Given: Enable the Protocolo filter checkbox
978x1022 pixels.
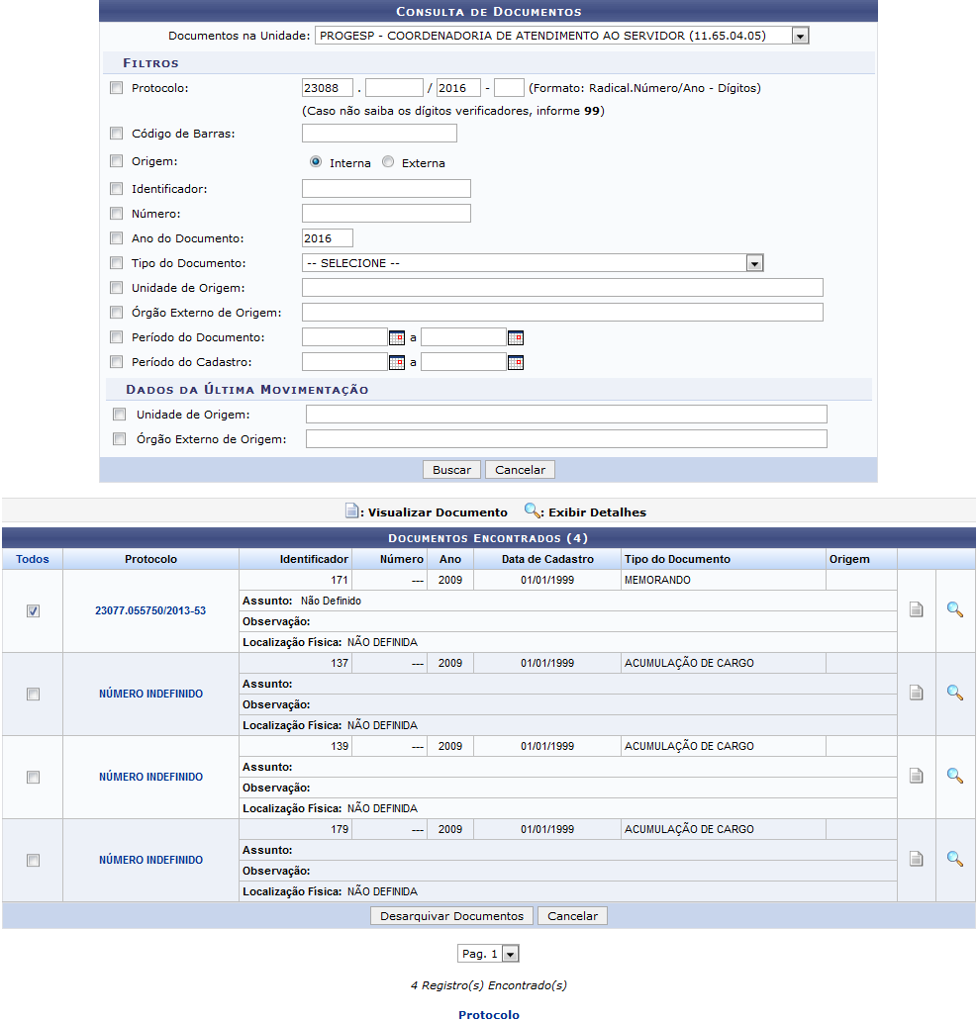Looking at the screenshot, I should click(116, 87).
